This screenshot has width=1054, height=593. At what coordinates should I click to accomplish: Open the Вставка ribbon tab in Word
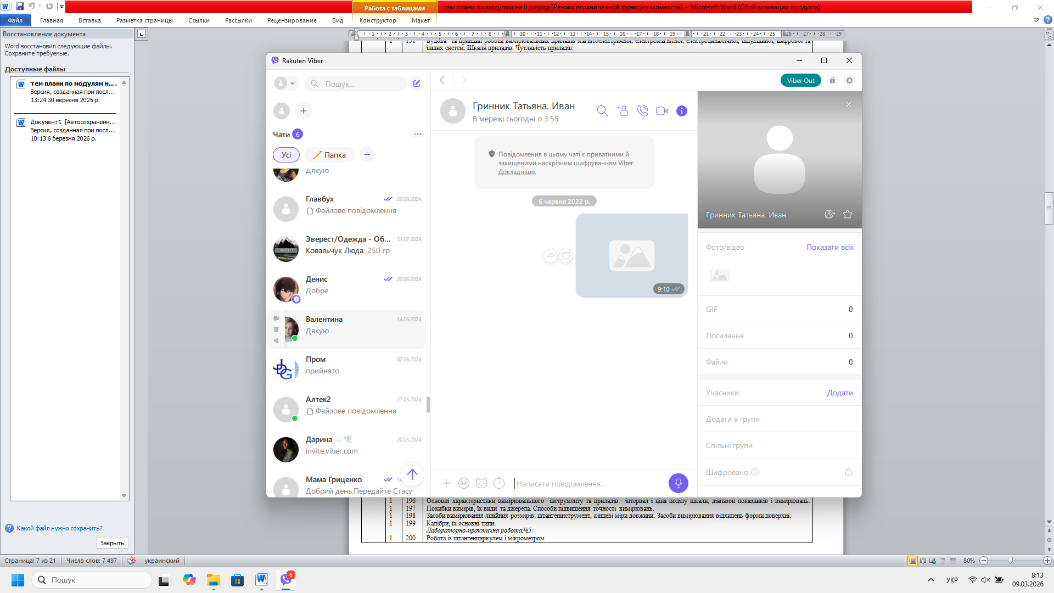pos(89,20)
